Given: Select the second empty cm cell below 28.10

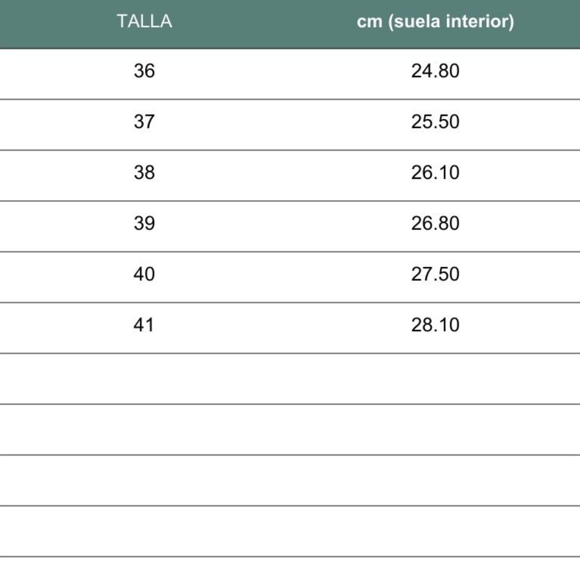Looking at the screenshot, I should coord(435,429).
